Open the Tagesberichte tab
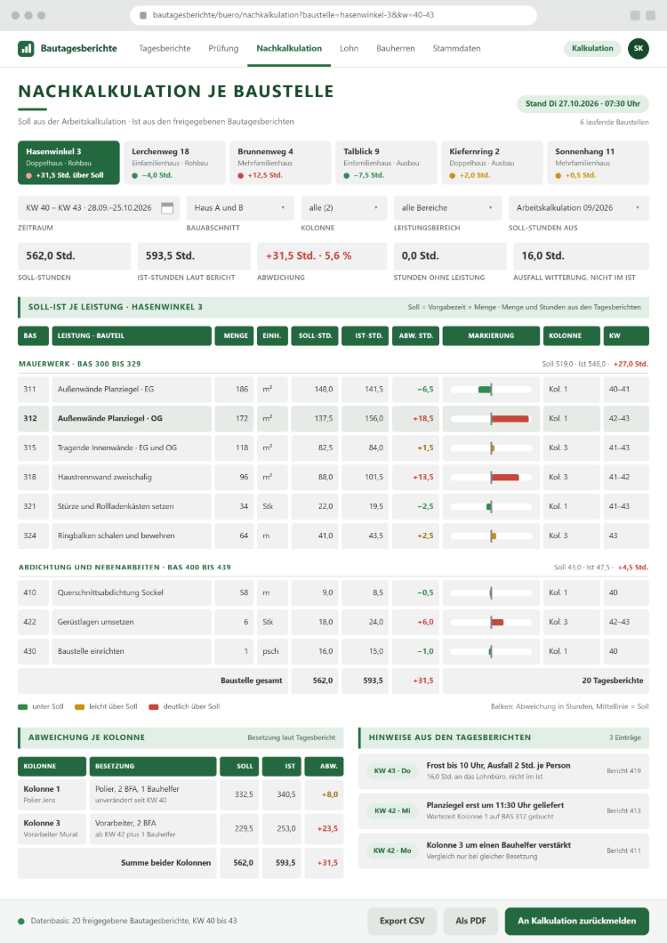 165,49
